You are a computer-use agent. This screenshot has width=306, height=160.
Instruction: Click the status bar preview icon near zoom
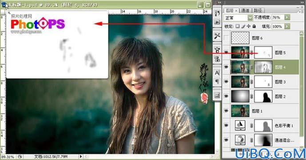pyautogui.click(x=20, y=157)
